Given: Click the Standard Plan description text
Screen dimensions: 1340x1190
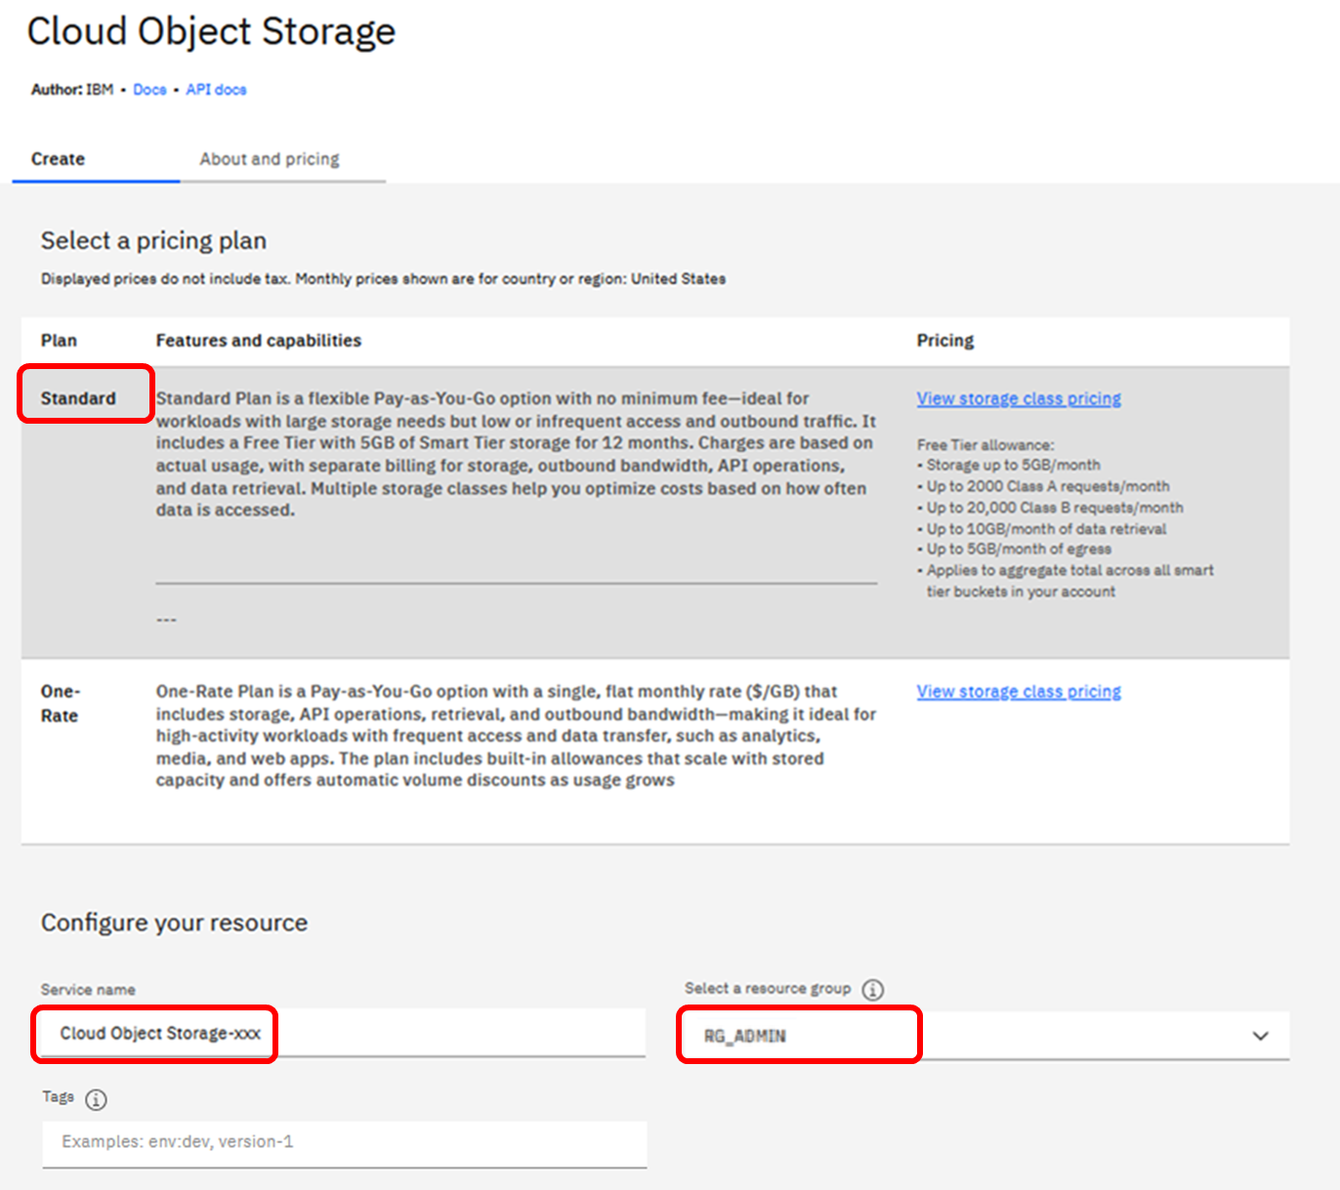Looking at the screenshot, I should pos(515,454).
